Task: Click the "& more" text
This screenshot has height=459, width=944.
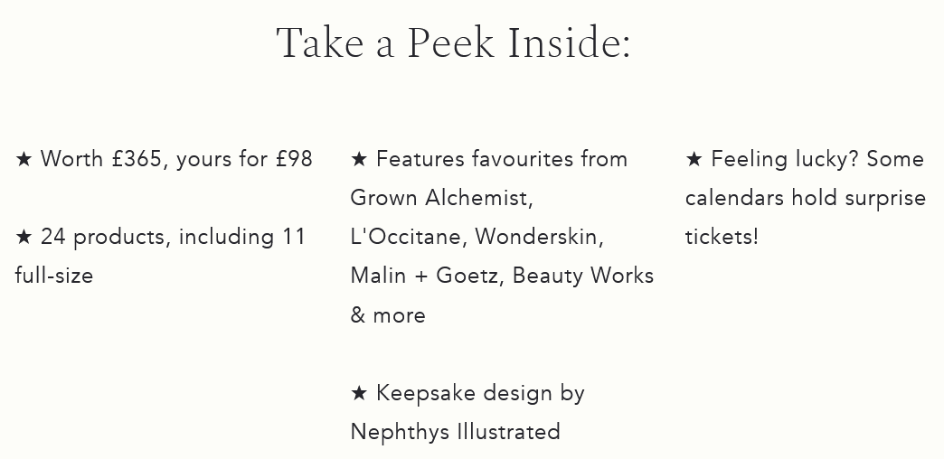Action: click(x=388, y=315)
